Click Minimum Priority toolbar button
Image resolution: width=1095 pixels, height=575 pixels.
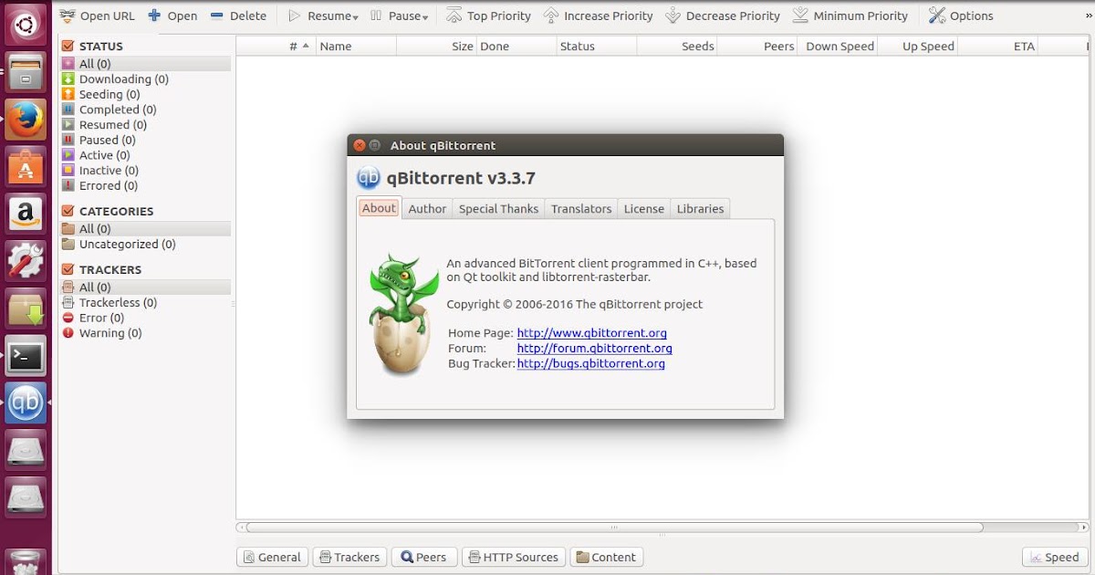tap(850, 16)
